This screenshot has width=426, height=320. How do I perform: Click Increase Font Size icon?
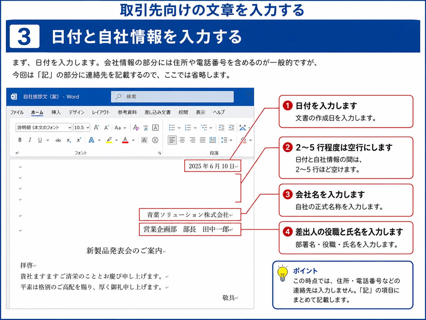pyautogui.click(x=96, y=128)
